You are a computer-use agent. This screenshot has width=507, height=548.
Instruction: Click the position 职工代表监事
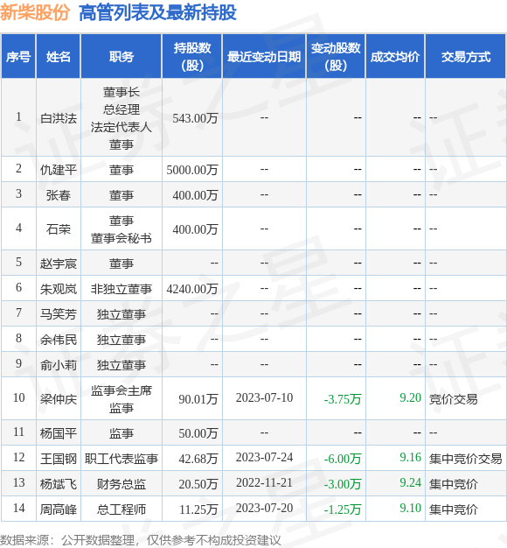pyautogui.click(x=122, y=458)
